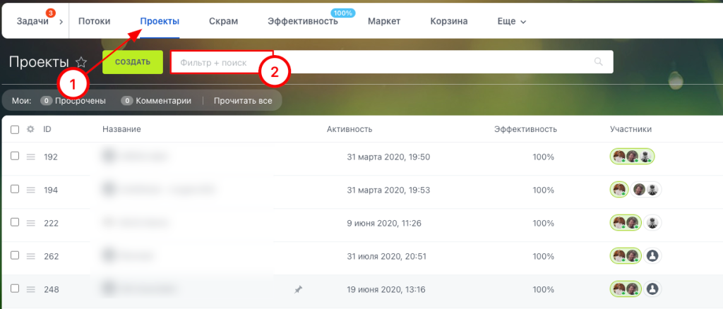Sort by the ID column header
The width and height of the screenshot is (723, 309).
click(47, 129)
